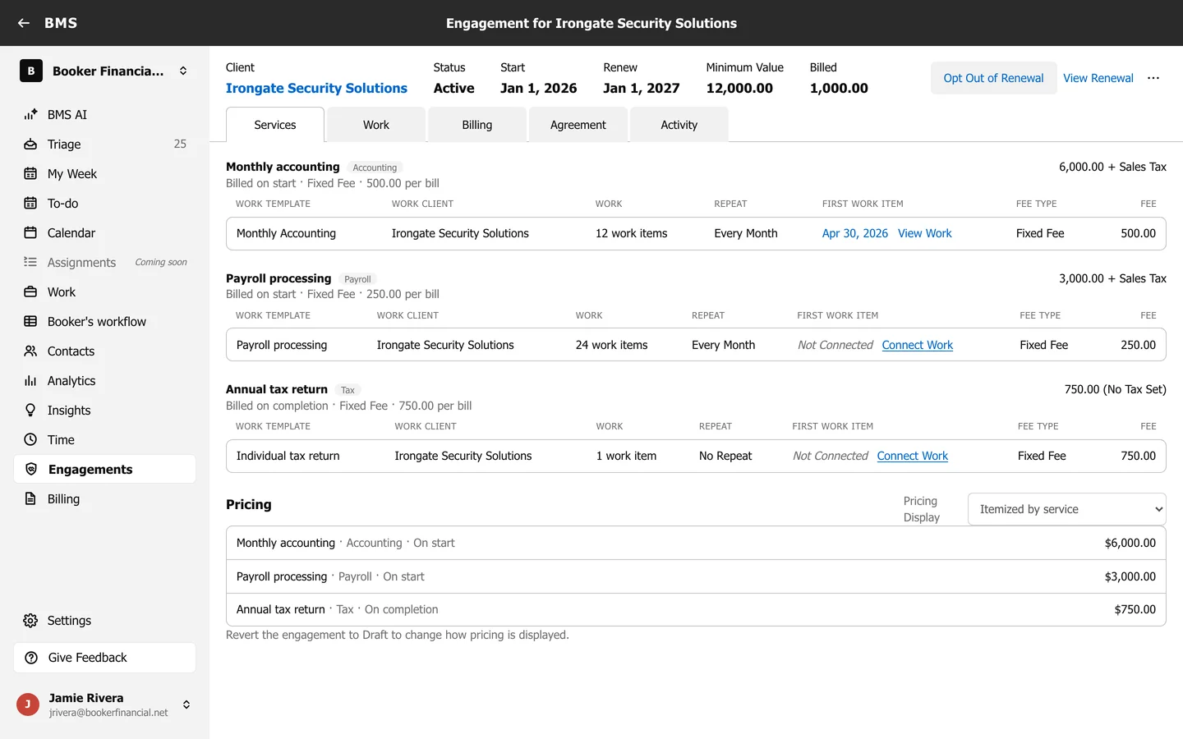
Task: Expand the Jamie Rivera account menu
Action: pyautogui.click(x=186, y=705)
